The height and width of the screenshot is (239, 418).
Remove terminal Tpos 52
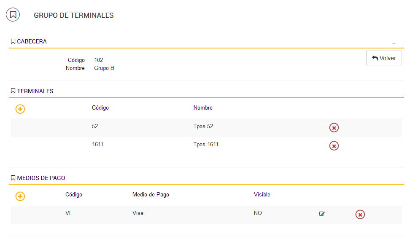click(x=334, y=128)
